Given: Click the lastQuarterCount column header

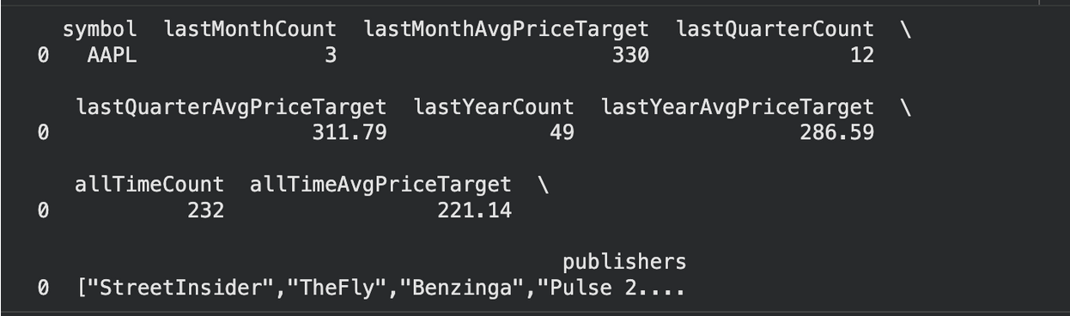Looking at the screenshot, I should click(x=775, y=29).
